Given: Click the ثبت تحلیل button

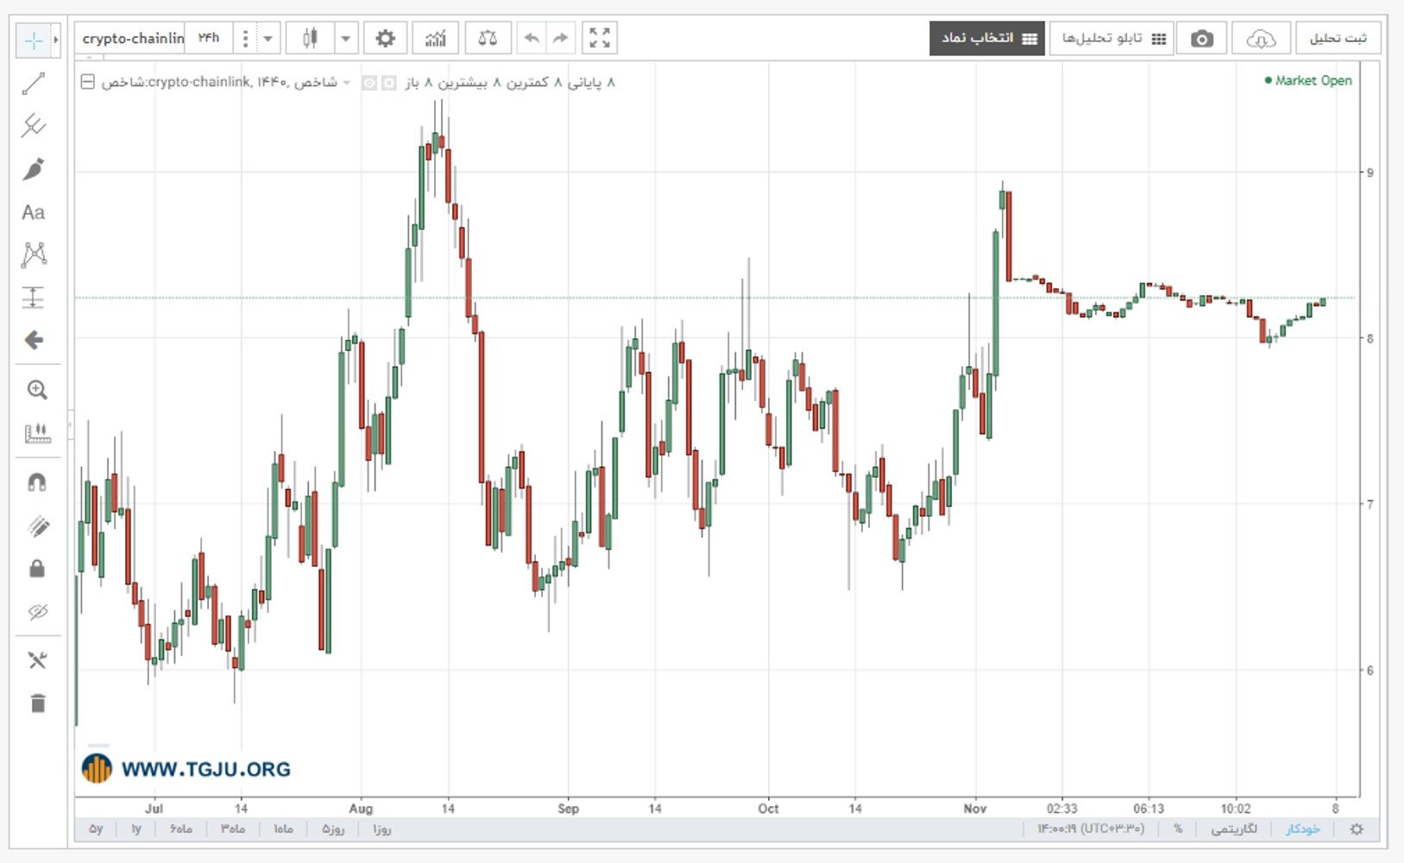Looking at the screenshot, I should pos(1338,39).
